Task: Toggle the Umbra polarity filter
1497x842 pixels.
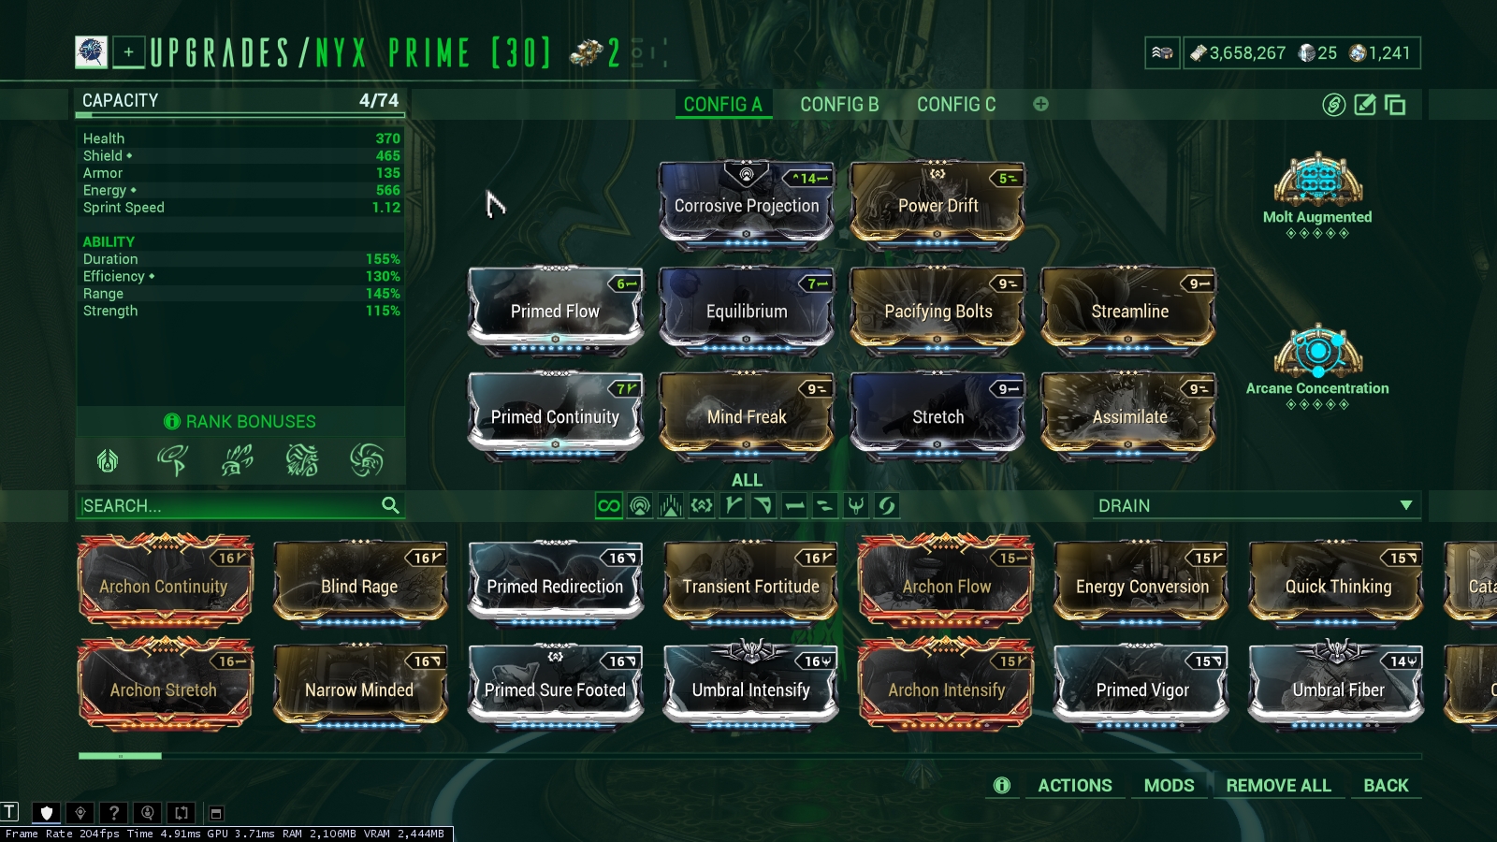Action: coord(856,505)
